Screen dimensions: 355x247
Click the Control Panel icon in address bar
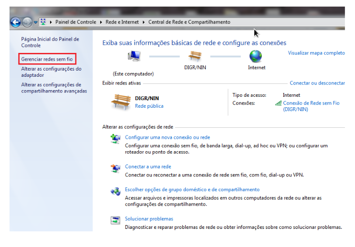coord(43,22)
